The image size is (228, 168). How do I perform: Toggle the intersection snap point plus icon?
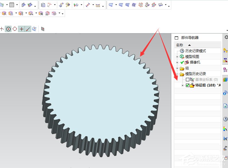coord(21,29)
